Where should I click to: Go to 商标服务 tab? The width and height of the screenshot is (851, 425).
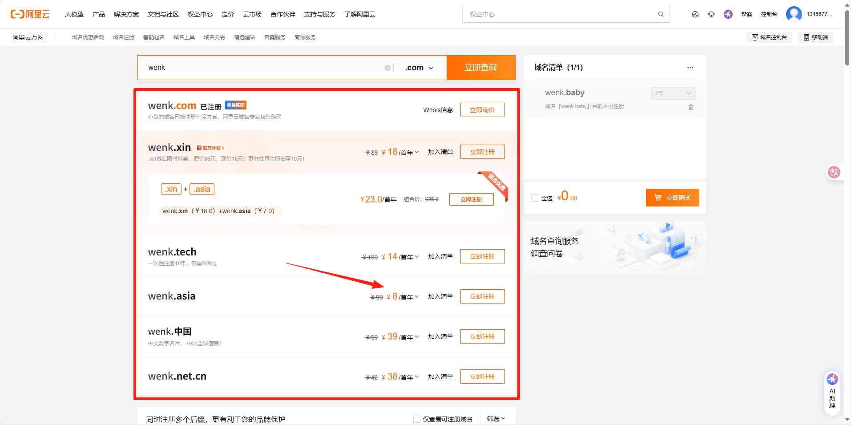click(x=305, y=37)
